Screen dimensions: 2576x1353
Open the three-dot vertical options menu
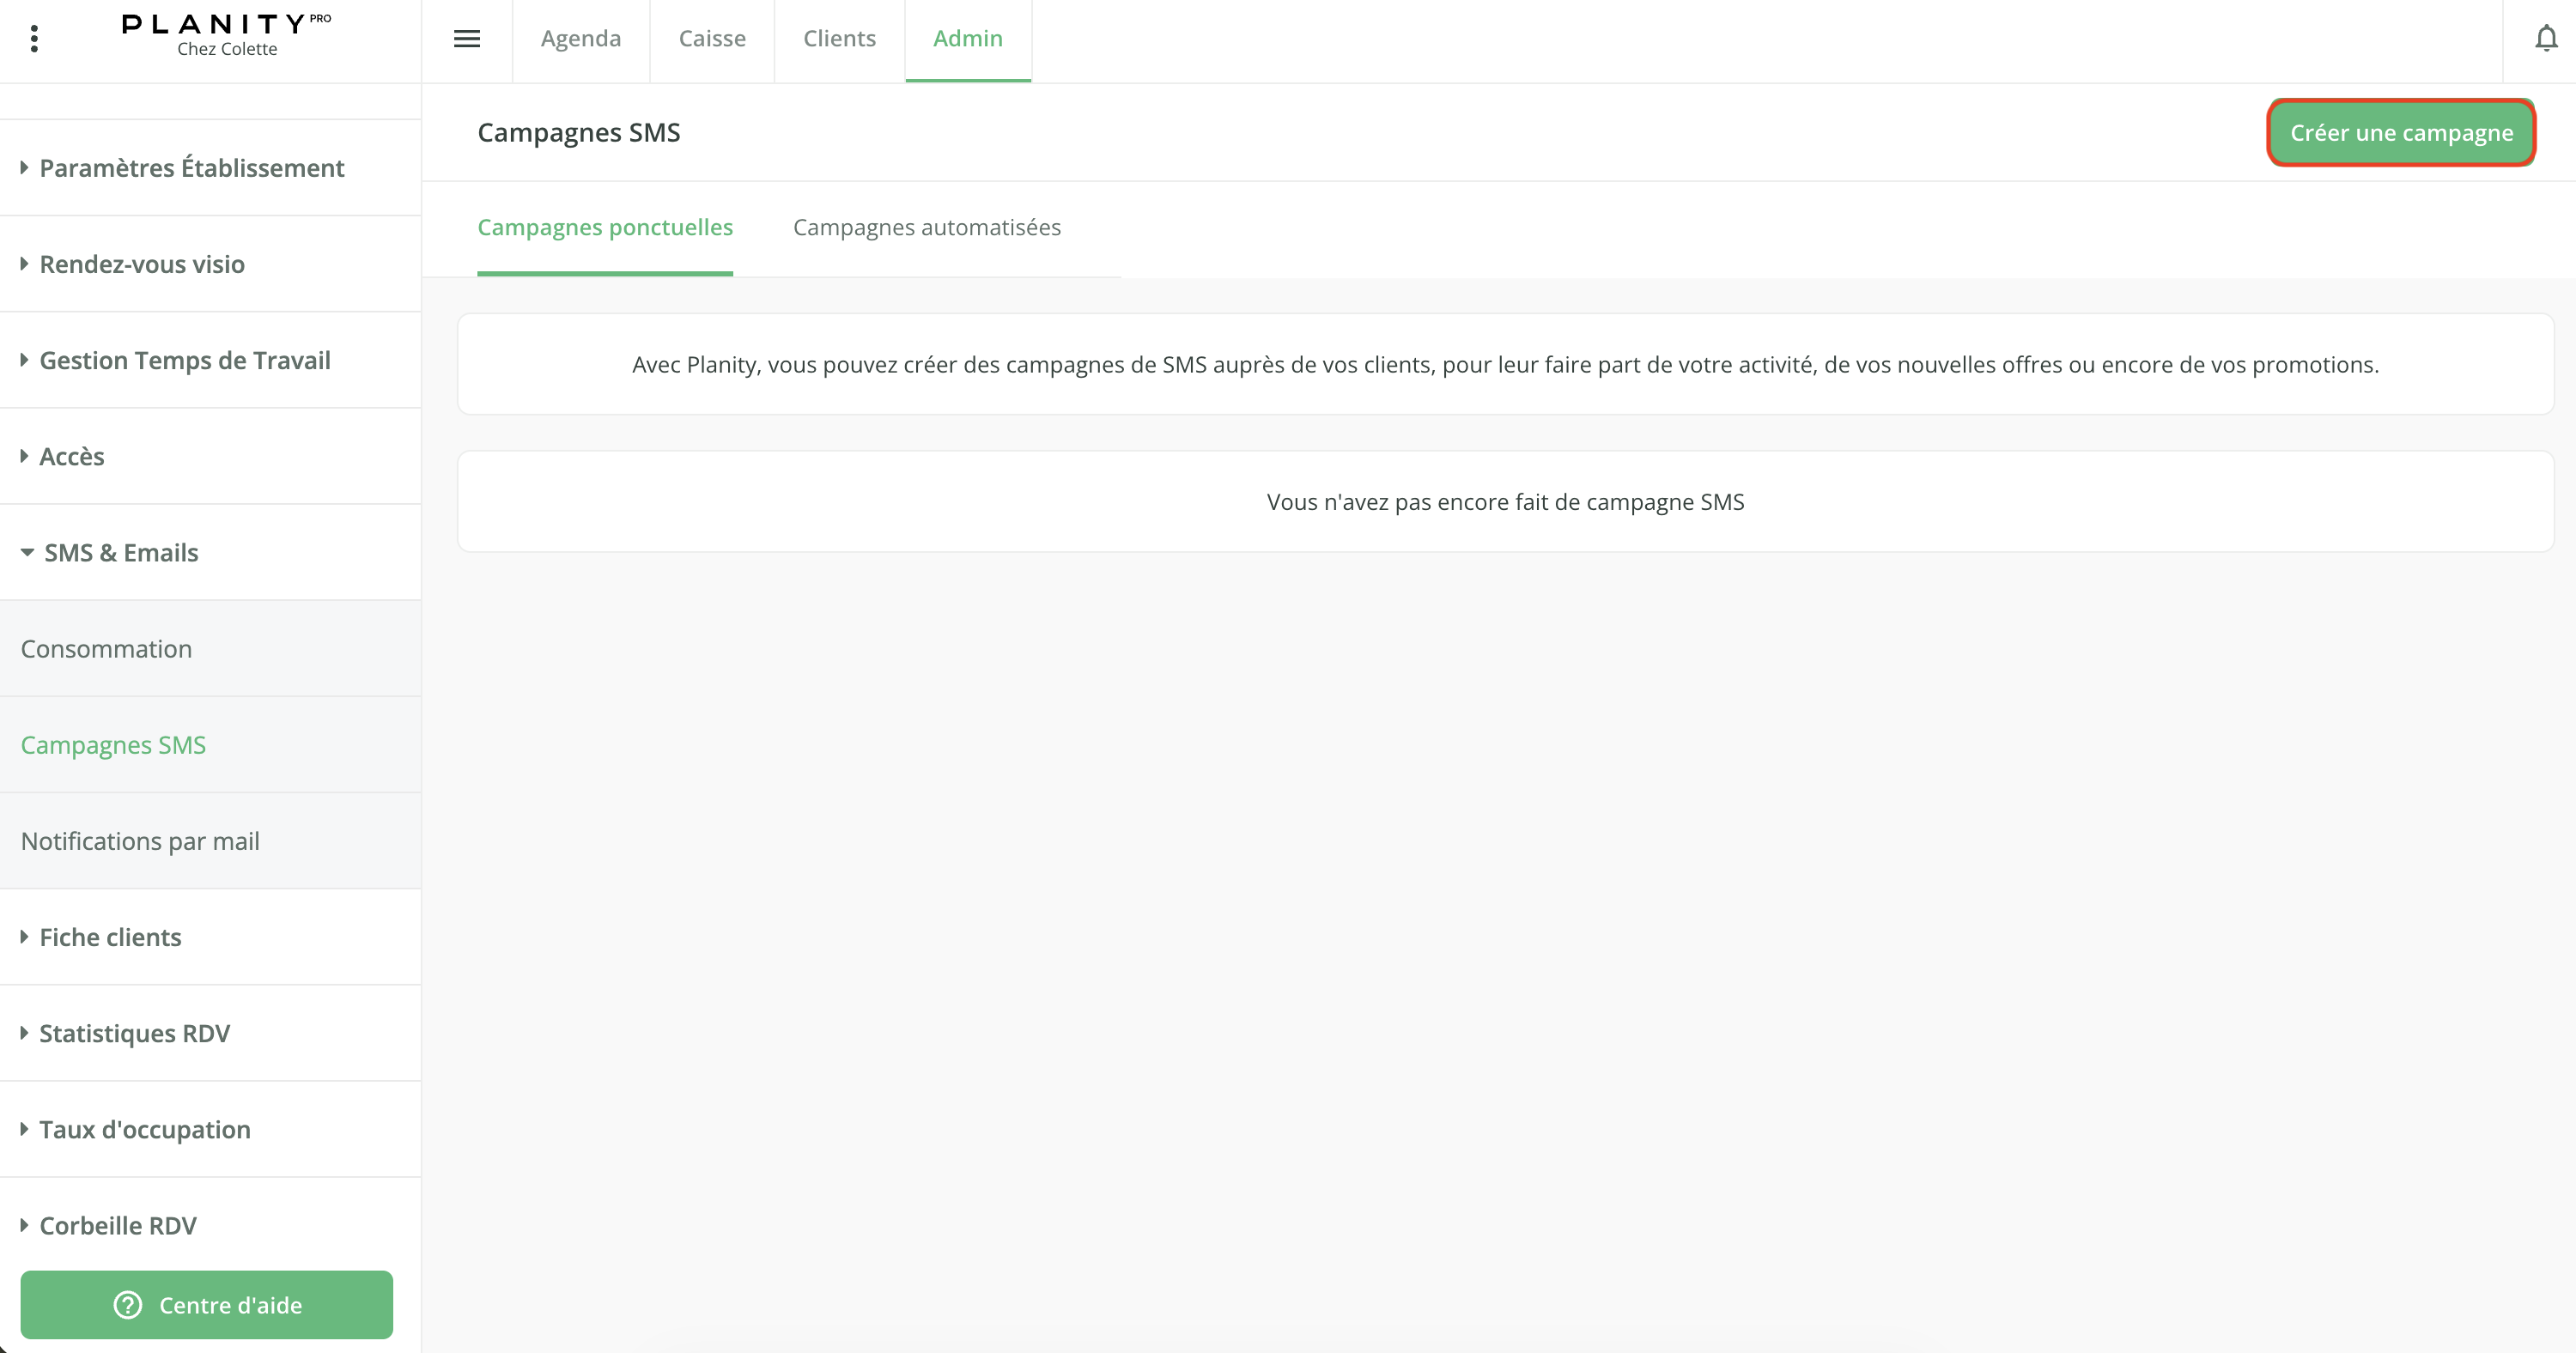(x=34, y=39)
